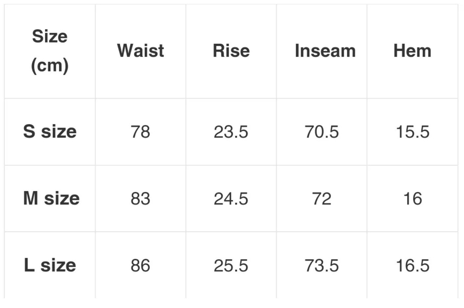Select the S size row label
Screen dimensions: 464x308
tap(50, 131)
